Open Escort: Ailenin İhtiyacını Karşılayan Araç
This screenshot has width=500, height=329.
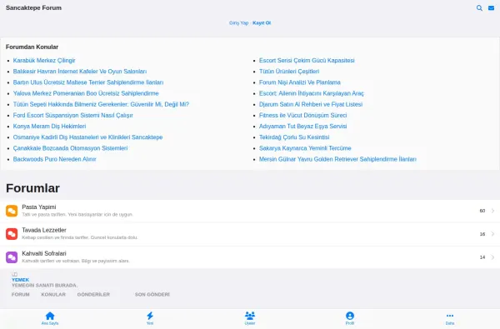tap(311, 93)
